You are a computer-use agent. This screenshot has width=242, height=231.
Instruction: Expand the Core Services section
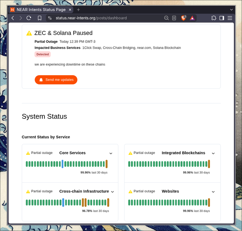point(111,153)
